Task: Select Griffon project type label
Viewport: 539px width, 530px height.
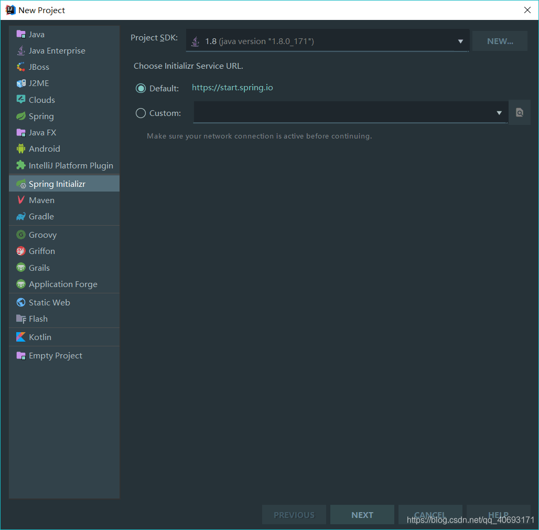Action: (42, 251)
